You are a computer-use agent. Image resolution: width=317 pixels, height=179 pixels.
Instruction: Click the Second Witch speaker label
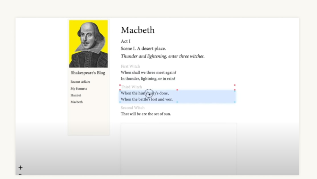tap(132, 108)
